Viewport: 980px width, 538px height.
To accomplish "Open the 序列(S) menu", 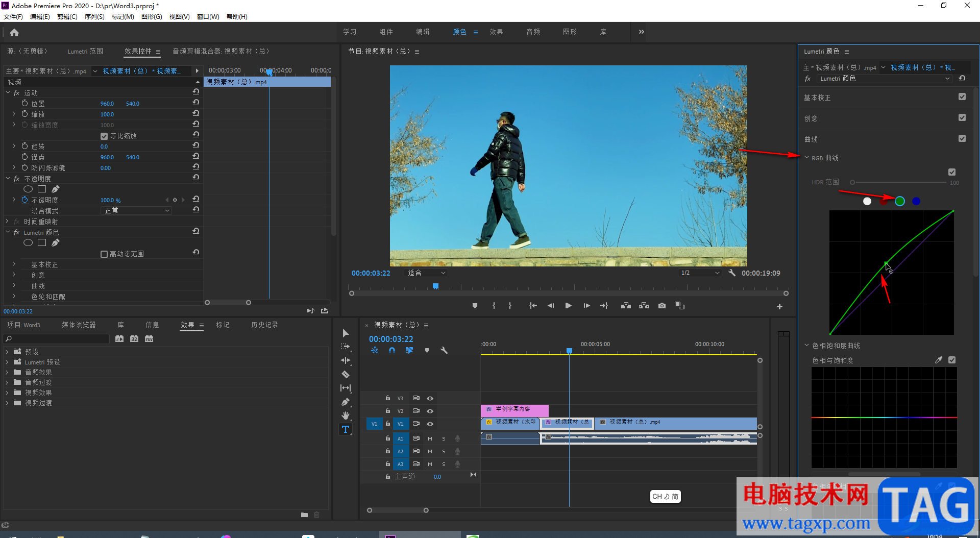I will point(94,17).
